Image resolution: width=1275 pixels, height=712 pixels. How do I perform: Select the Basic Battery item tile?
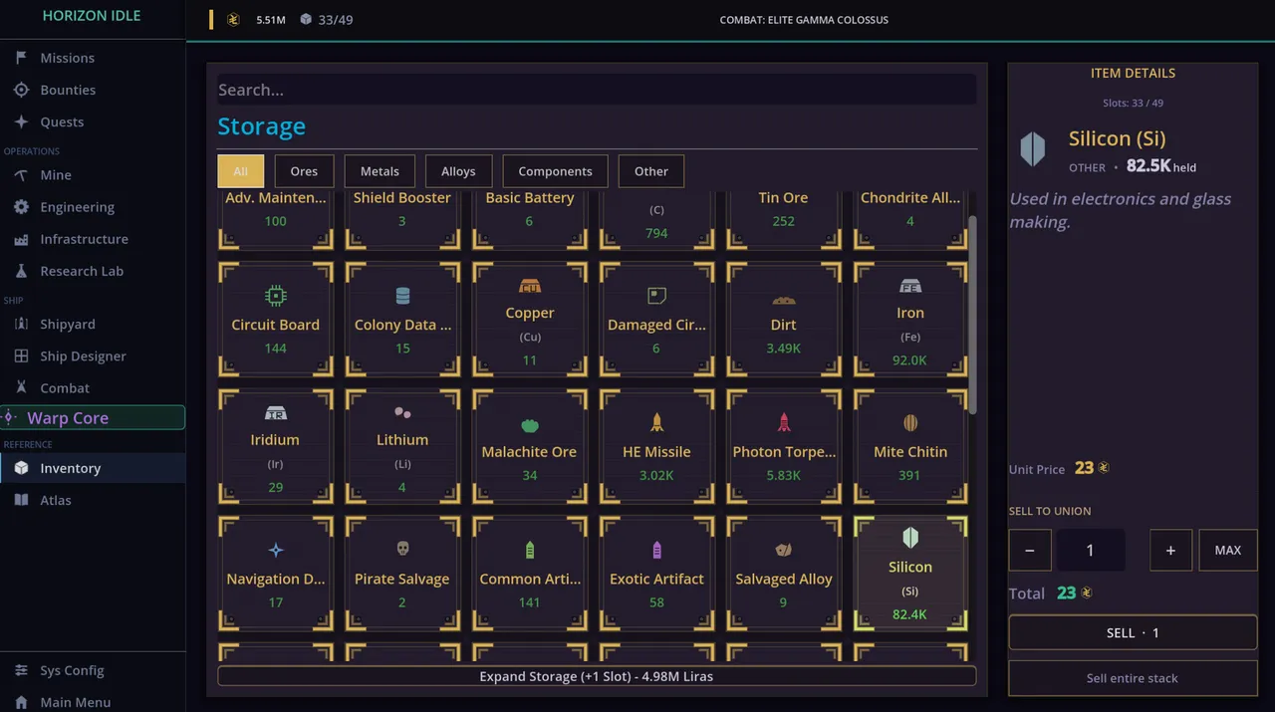530,220
